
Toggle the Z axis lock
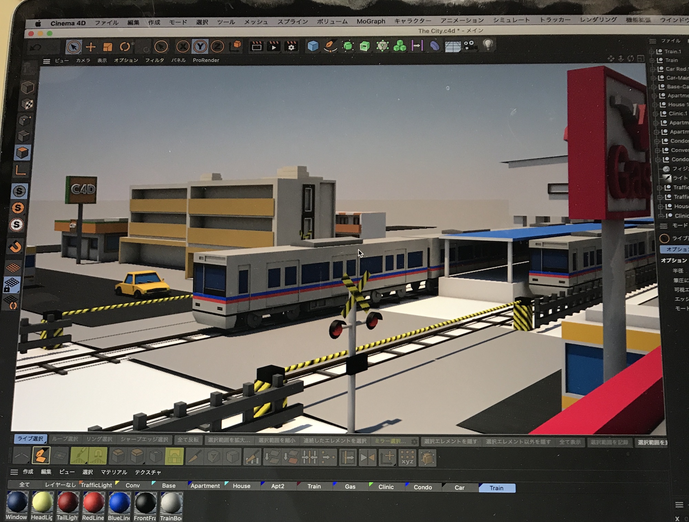pos(217,46)
